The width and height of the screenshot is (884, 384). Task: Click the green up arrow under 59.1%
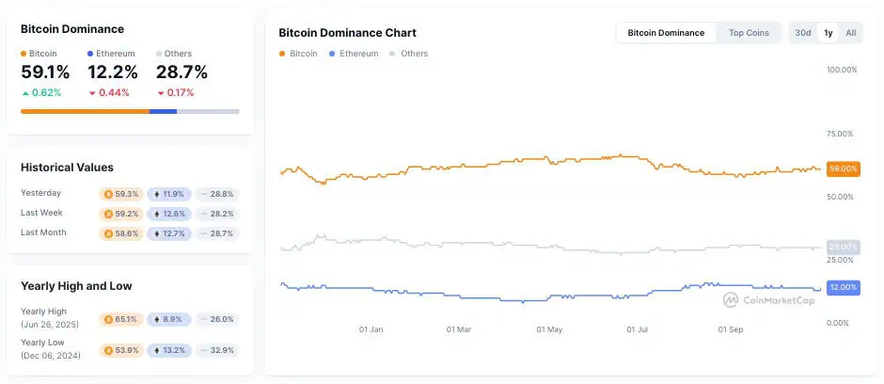[x=24, y=92]
